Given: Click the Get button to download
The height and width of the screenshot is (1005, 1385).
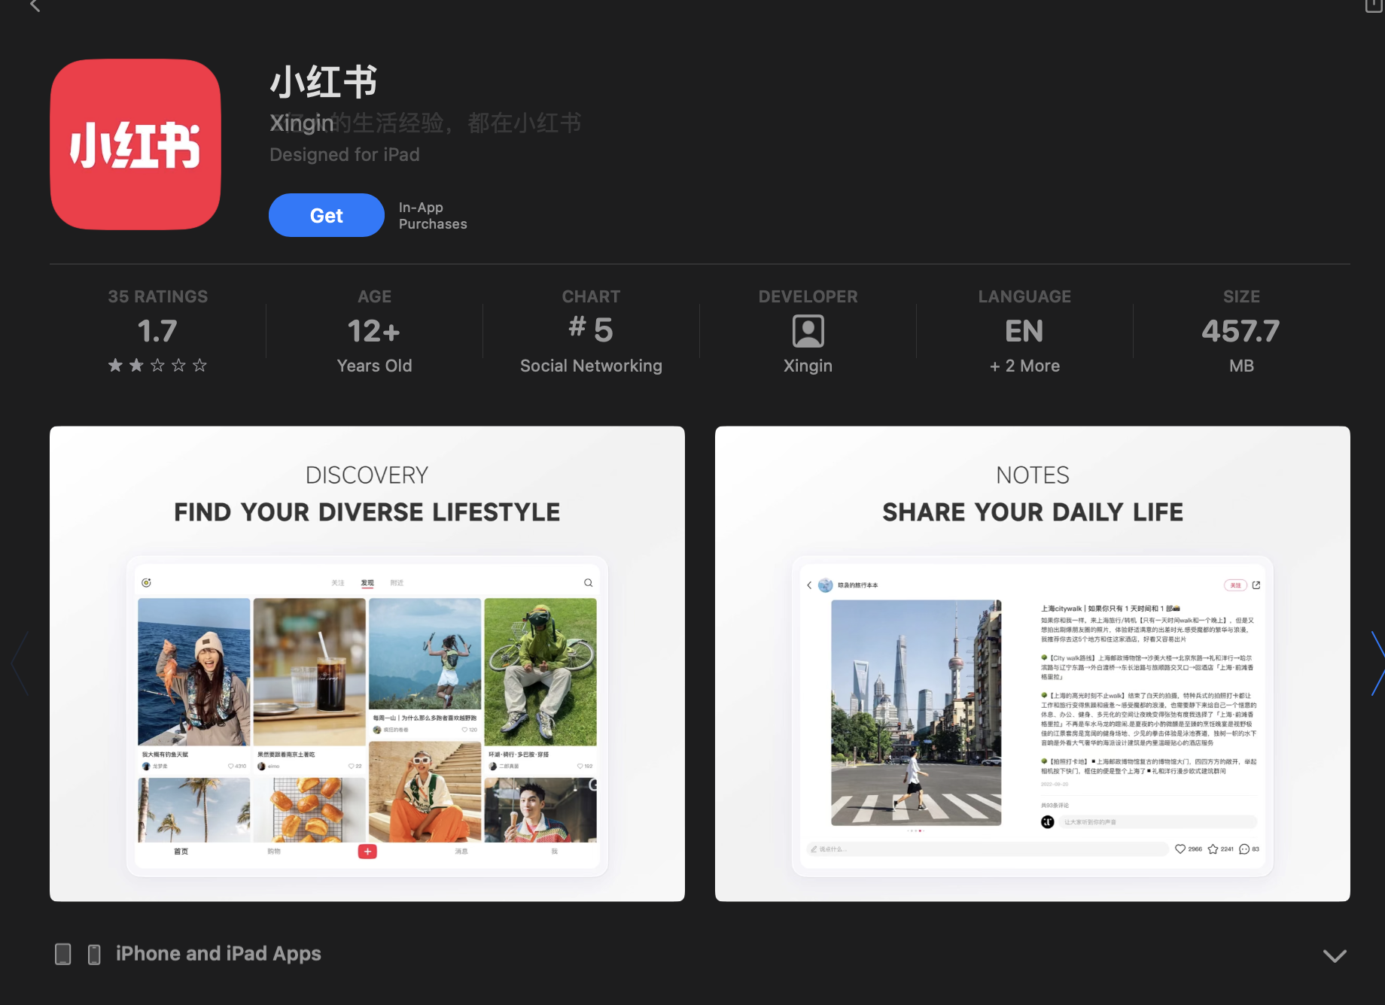Looking at the screenshot, I should pyautogui.click(x=326, y=215).
